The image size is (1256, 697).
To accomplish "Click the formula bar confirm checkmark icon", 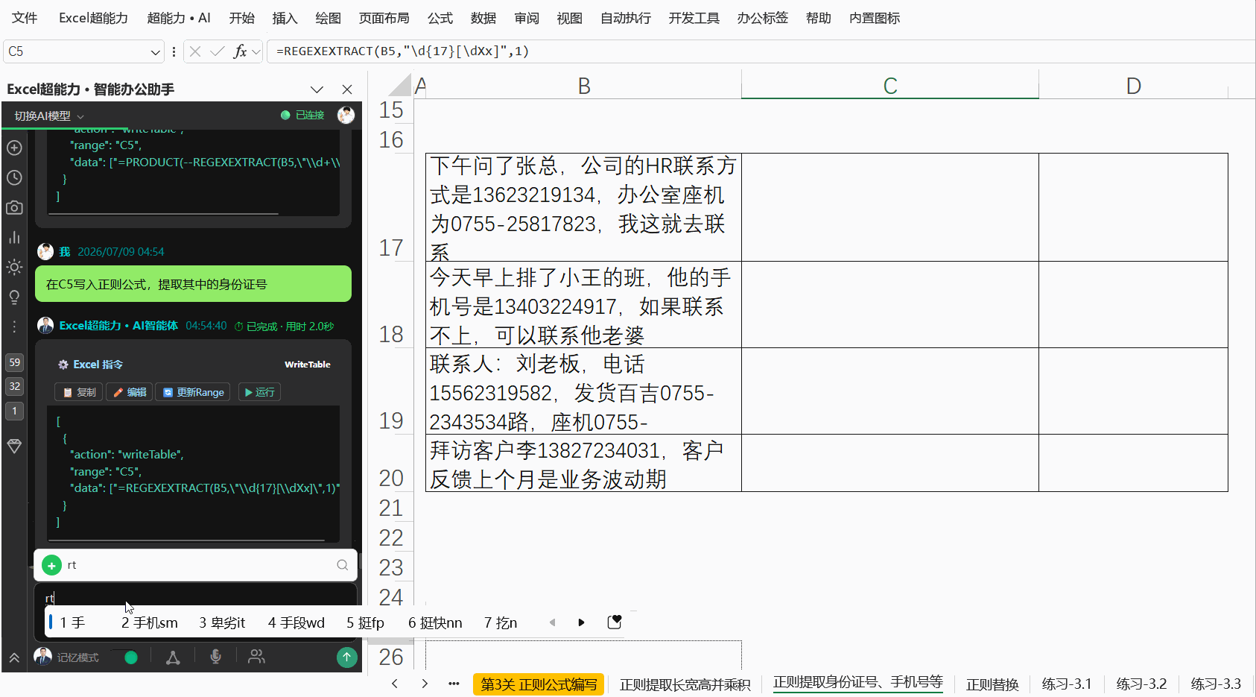I will click(218, 51).
